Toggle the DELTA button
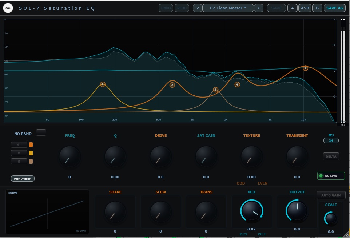 (331, 156)
